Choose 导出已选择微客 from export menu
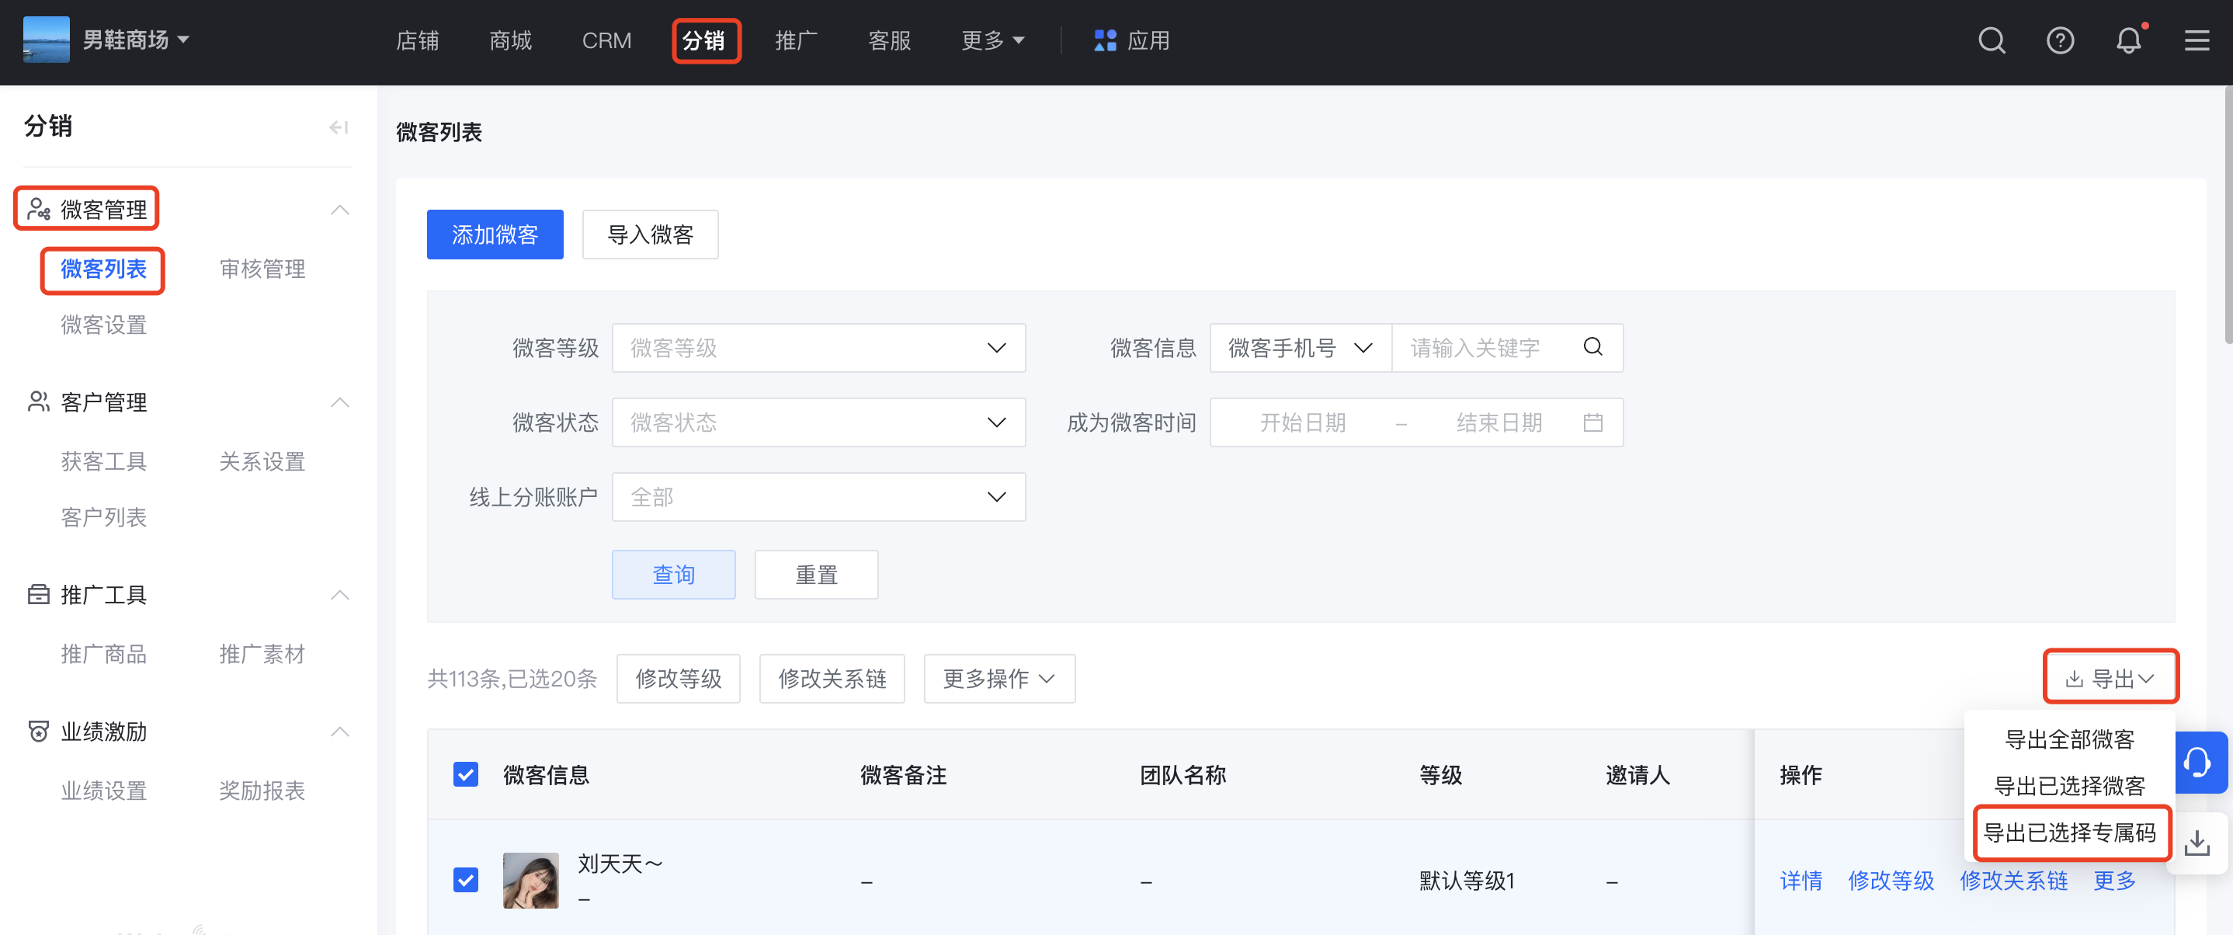The width and height of the screenshot is (2233, 935). [2069, 786]
